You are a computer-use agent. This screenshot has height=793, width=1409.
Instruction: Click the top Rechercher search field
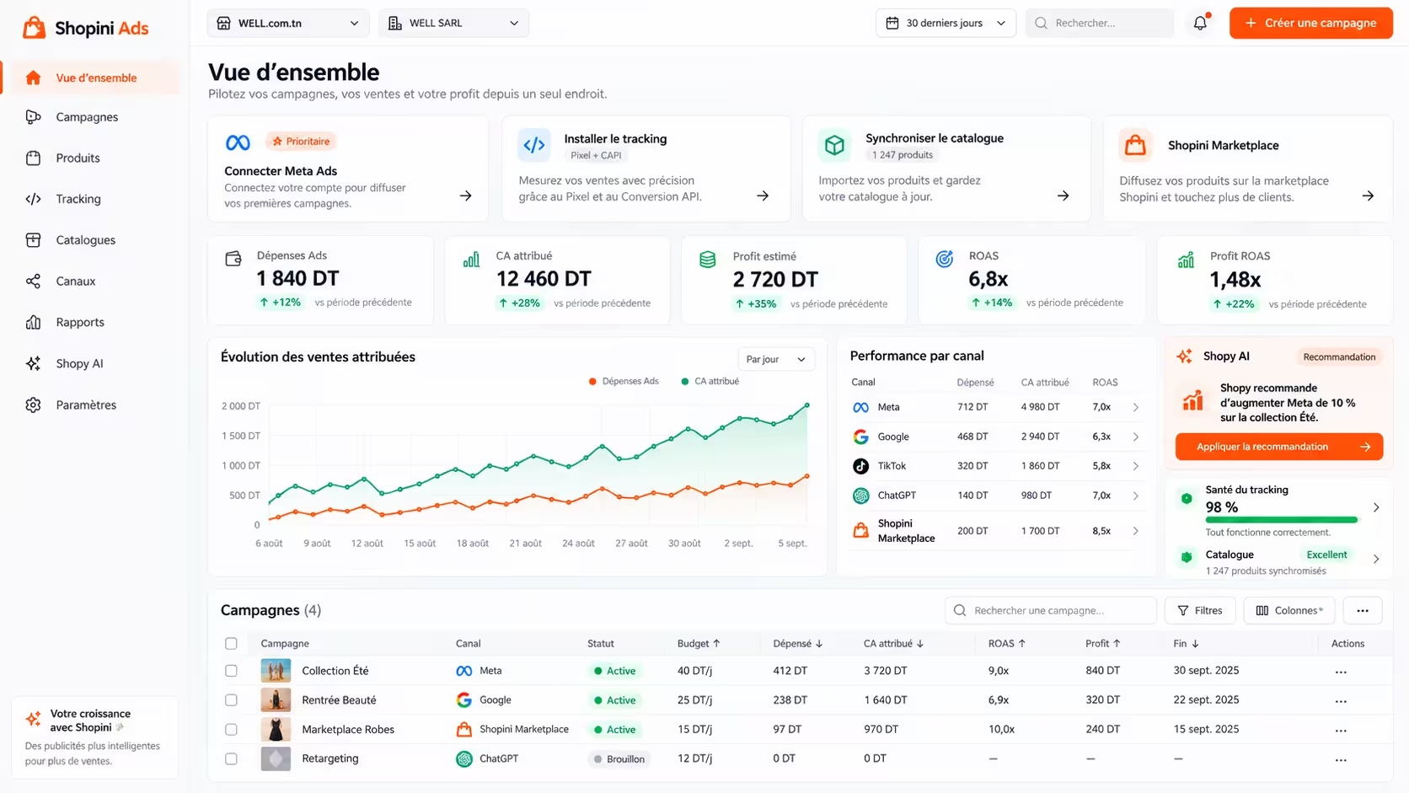click(1100, 23)
